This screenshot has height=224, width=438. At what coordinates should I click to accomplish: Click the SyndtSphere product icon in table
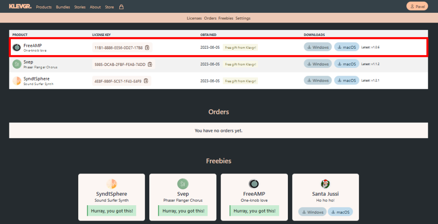click(x=17, y=81)
